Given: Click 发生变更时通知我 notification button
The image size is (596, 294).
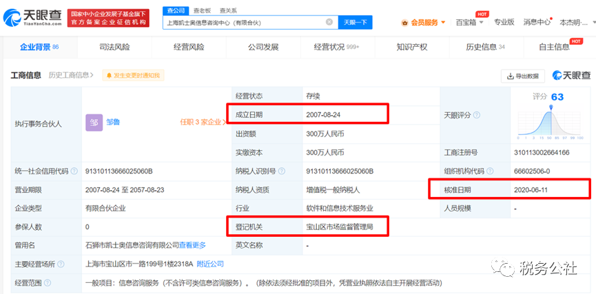Looking at the screenshot, I should [x=133, y=76].
